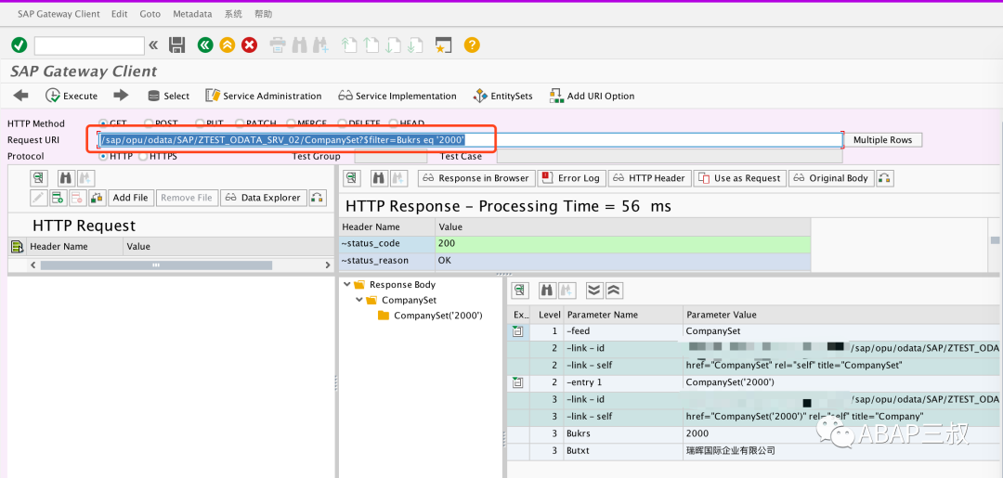Open the Metadata menu
This screenshot has height=478, width=1003.
point(192,13)
